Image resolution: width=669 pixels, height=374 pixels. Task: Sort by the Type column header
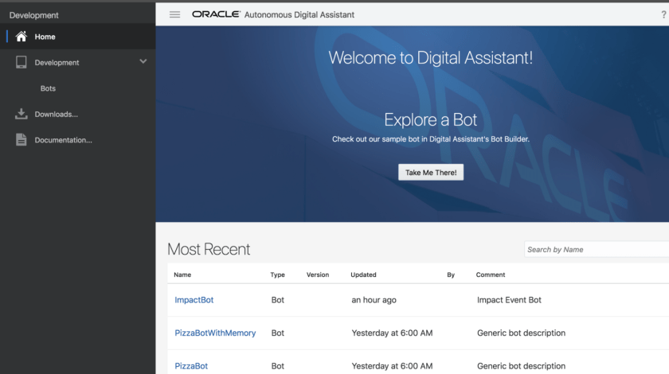pyautogui.click(x=277, y=275)
